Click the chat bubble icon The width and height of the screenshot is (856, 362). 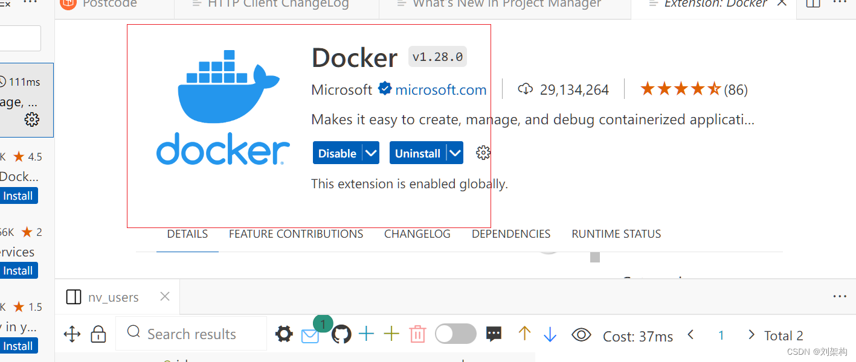coord(494,334)
